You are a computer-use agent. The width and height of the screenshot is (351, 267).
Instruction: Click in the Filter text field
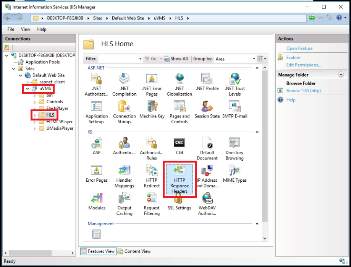click(x=118, y=59)
